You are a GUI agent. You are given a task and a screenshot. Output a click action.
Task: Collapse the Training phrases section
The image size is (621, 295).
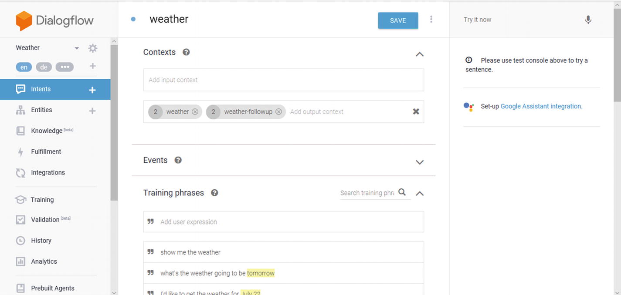(x=419, y=194)
